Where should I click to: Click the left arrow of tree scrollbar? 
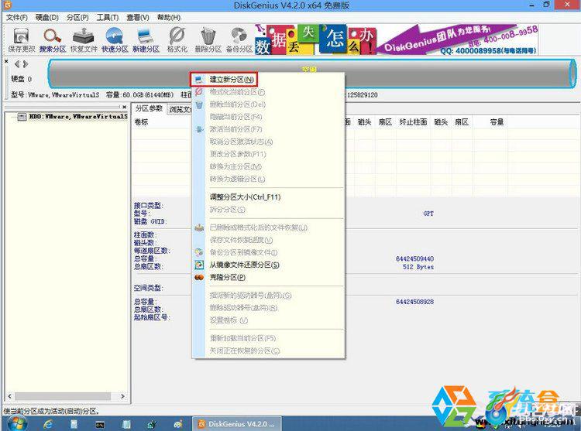point(9,396)
